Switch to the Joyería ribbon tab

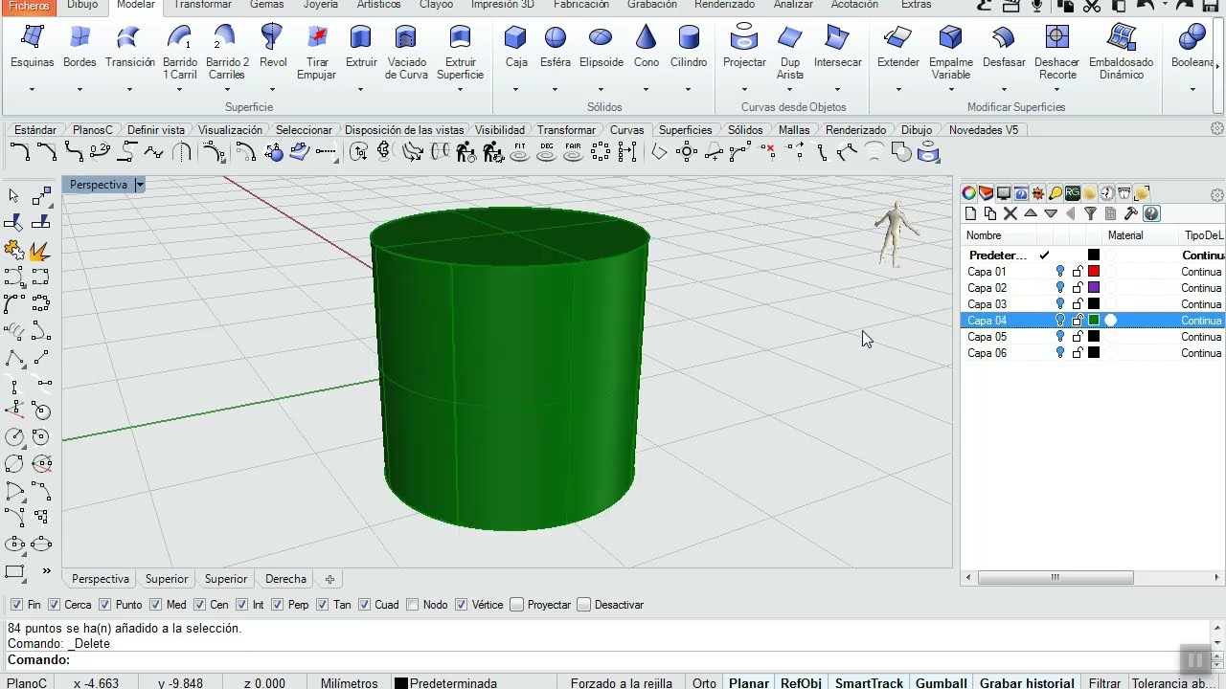coord(320,5)
